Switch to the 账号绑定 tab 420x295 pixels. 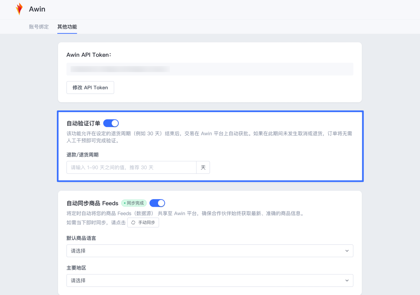[39, 27]
